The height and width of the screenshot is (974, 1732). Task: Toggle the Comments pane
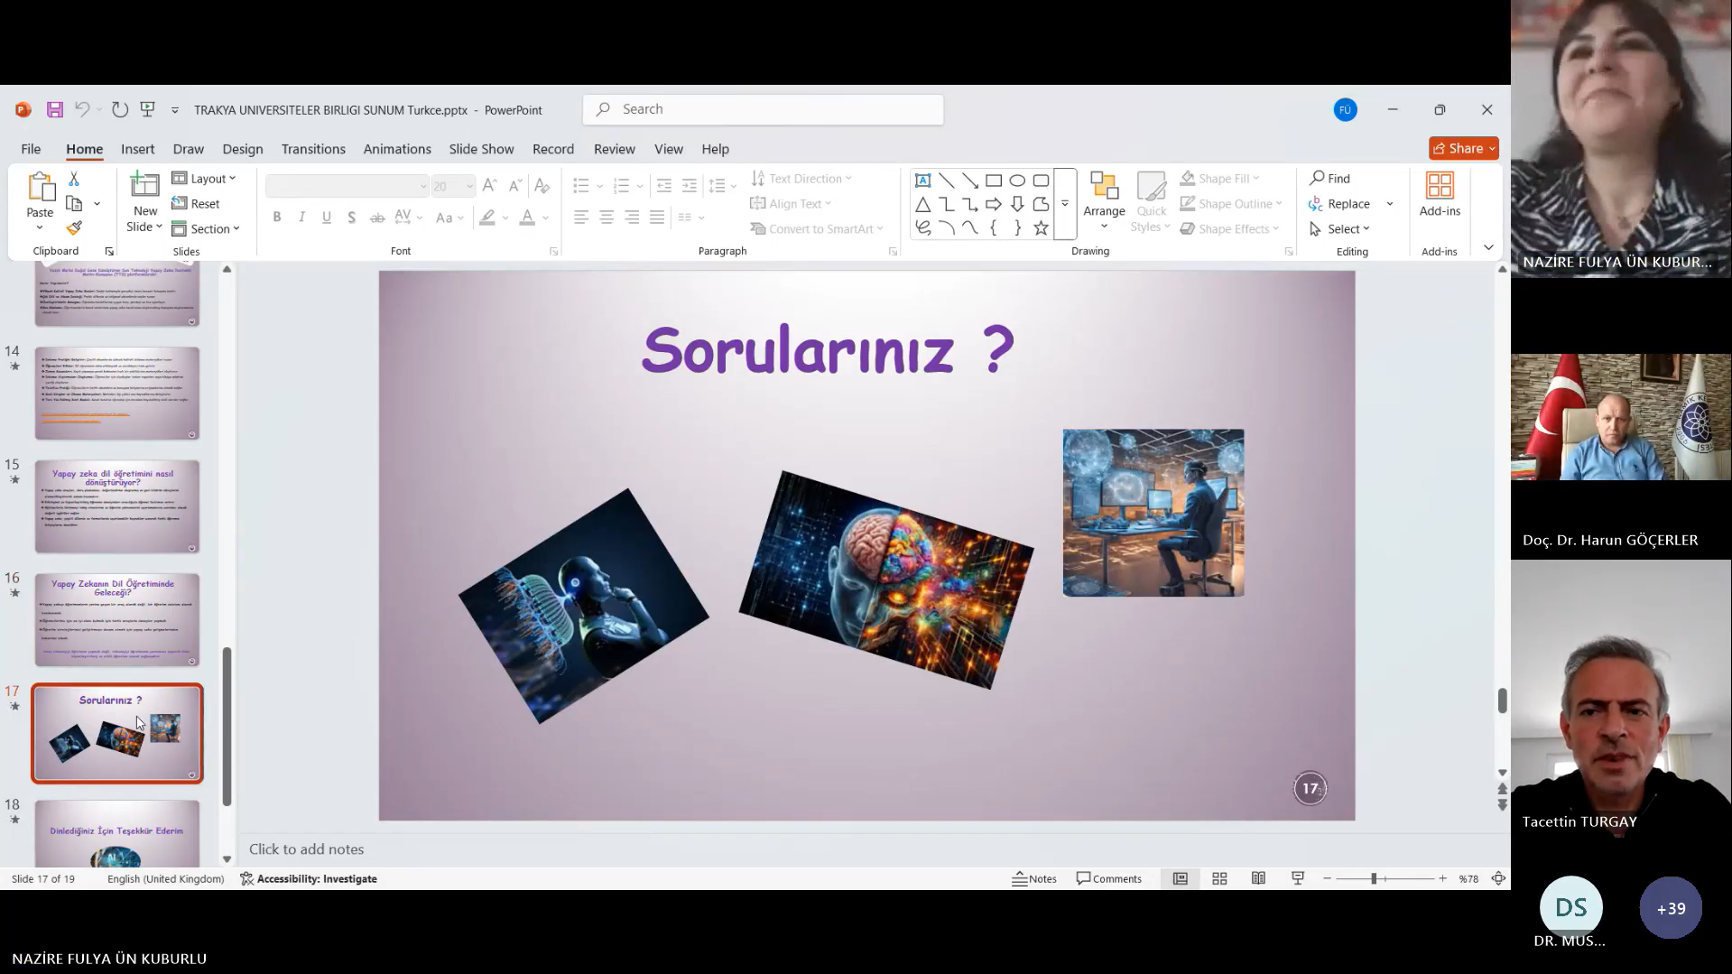1109,878
